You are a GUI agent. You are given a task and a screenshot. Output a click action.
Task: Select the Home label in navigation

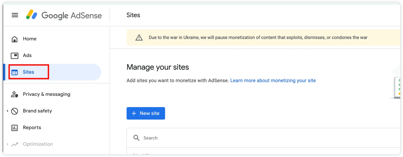(30, 39)
